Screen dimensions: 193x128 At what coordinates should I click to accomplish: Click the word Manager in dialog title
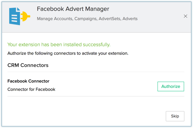click(x=97, y=9)
